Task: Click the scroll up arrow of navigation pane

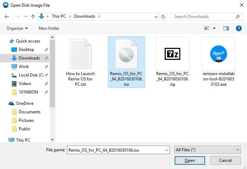Action: 52,38
